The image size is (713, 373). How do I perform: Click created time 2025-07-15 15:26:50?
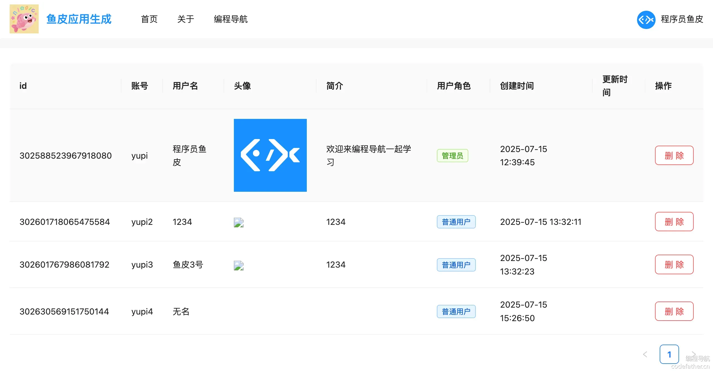pyautogui.click(x=523, y=311)
